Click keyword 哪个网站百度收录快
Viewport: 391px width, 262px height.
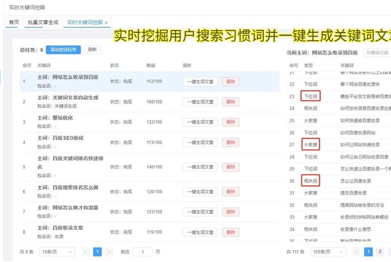tap(360, 84)
